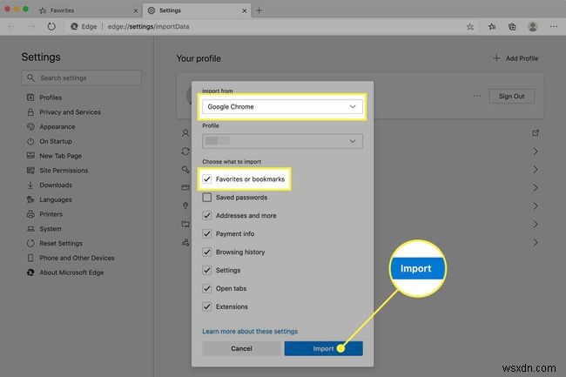This screenshot has height=377, width=566.
Task: Open the Profile dropdown in import dialog
Action: click(282, 141)
